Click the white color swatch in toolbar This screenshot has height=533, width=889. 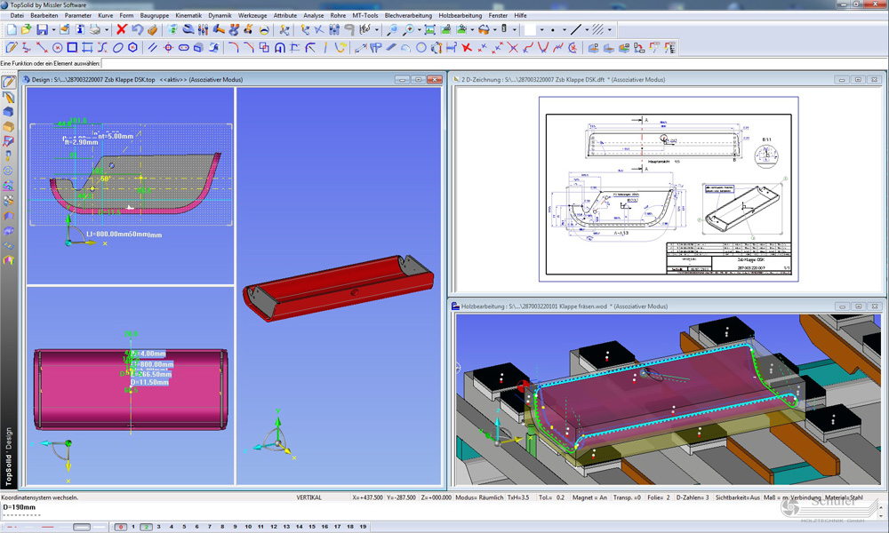pyautogui.click(x=530, y=30)
